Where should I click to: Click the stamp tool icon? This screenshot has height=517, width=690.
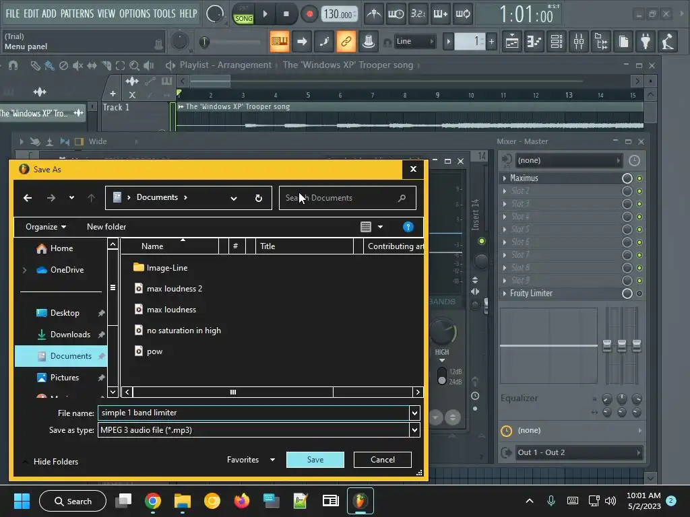[369, 41]
